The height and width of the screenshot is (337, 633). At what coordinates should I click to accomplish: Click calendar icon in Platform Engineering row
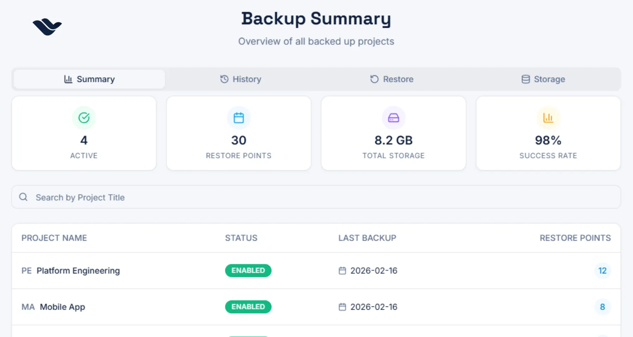342,271
